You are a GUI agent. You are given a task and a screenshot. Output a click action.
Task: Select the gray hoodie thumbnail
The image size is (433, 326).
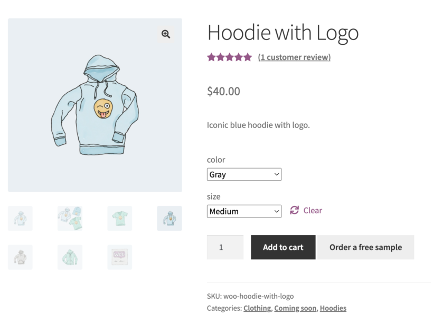point(20,257)
